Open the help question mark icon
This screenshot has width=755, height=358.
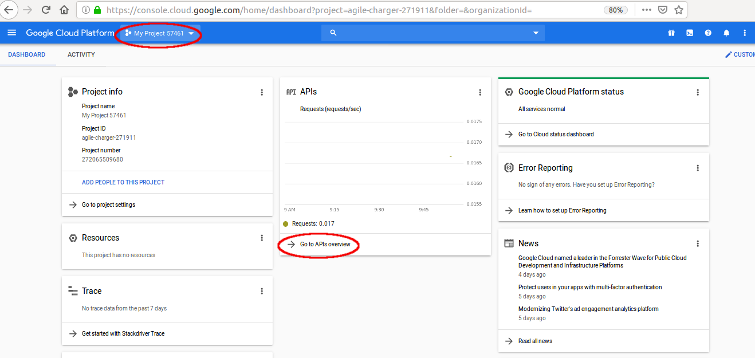click(x=708, y=33)
